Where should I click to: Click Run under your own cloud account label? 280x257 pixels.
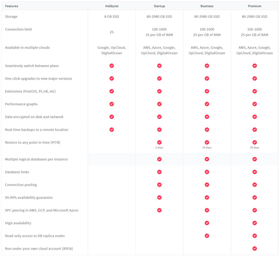pos(39,249)
